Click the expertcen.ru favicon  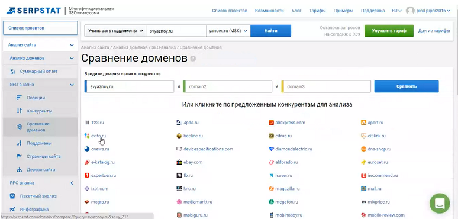click(x=87, y=175)
